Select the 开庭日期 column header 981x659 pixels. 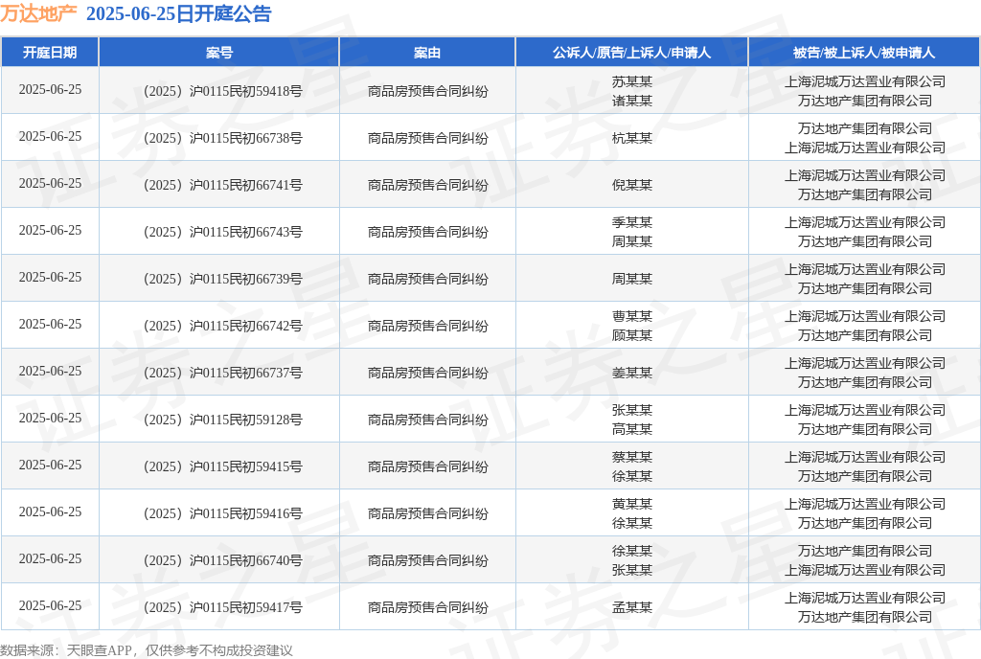(50, 53)
